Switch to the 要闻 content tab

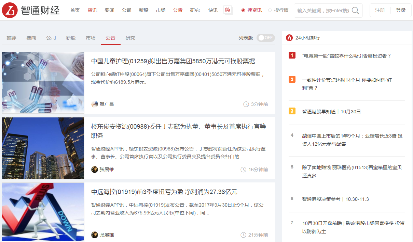[x=31, y=38]
